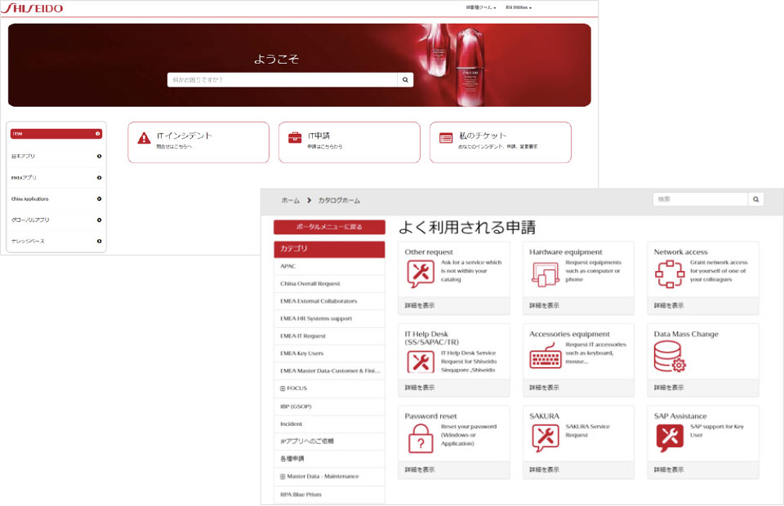This screenshot has height=506, width=784.
Task: Click the IT申請 briefcase icon
Action: pos(295,138)
